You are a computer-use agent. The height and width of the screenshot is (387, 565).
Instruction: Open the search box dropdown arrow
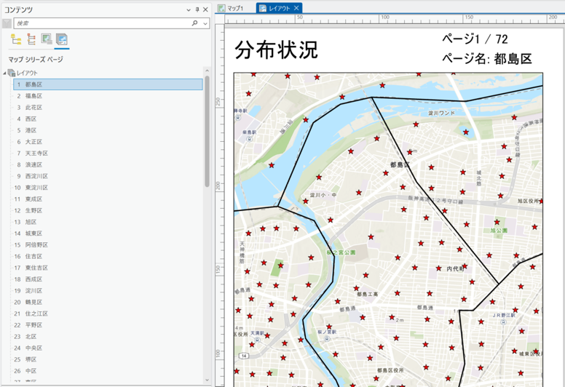[205, 23]
